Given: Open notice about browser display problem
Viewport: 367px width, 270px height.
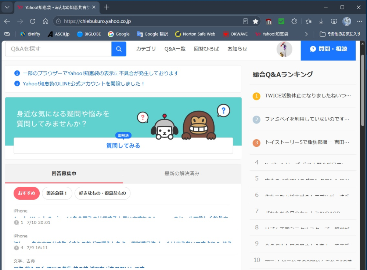Looking at the screenshot, I should [x=100, y=73].
